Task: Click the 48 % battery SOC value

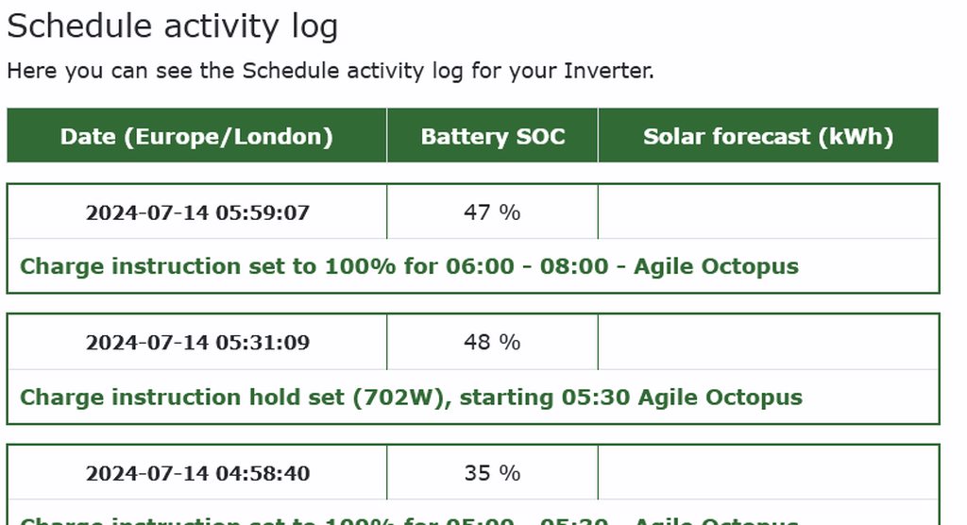Action: click(x=492, y=342)
